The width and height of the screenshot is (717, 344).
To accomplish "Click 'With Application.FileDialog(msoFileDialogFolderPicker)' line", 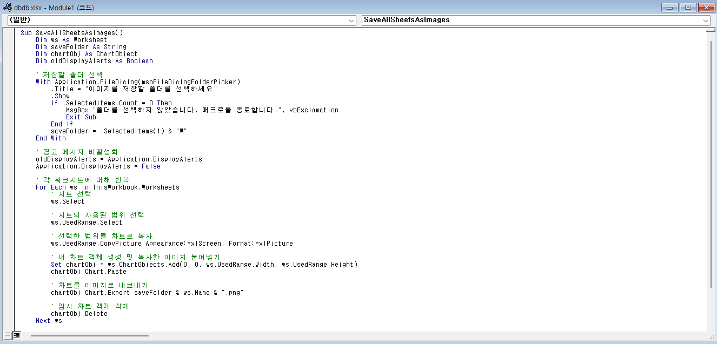I will click(138, 82).
